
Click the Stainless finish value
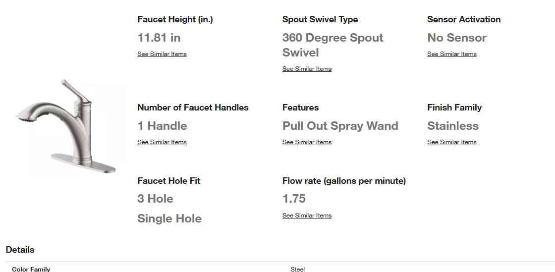pos(453,125)
